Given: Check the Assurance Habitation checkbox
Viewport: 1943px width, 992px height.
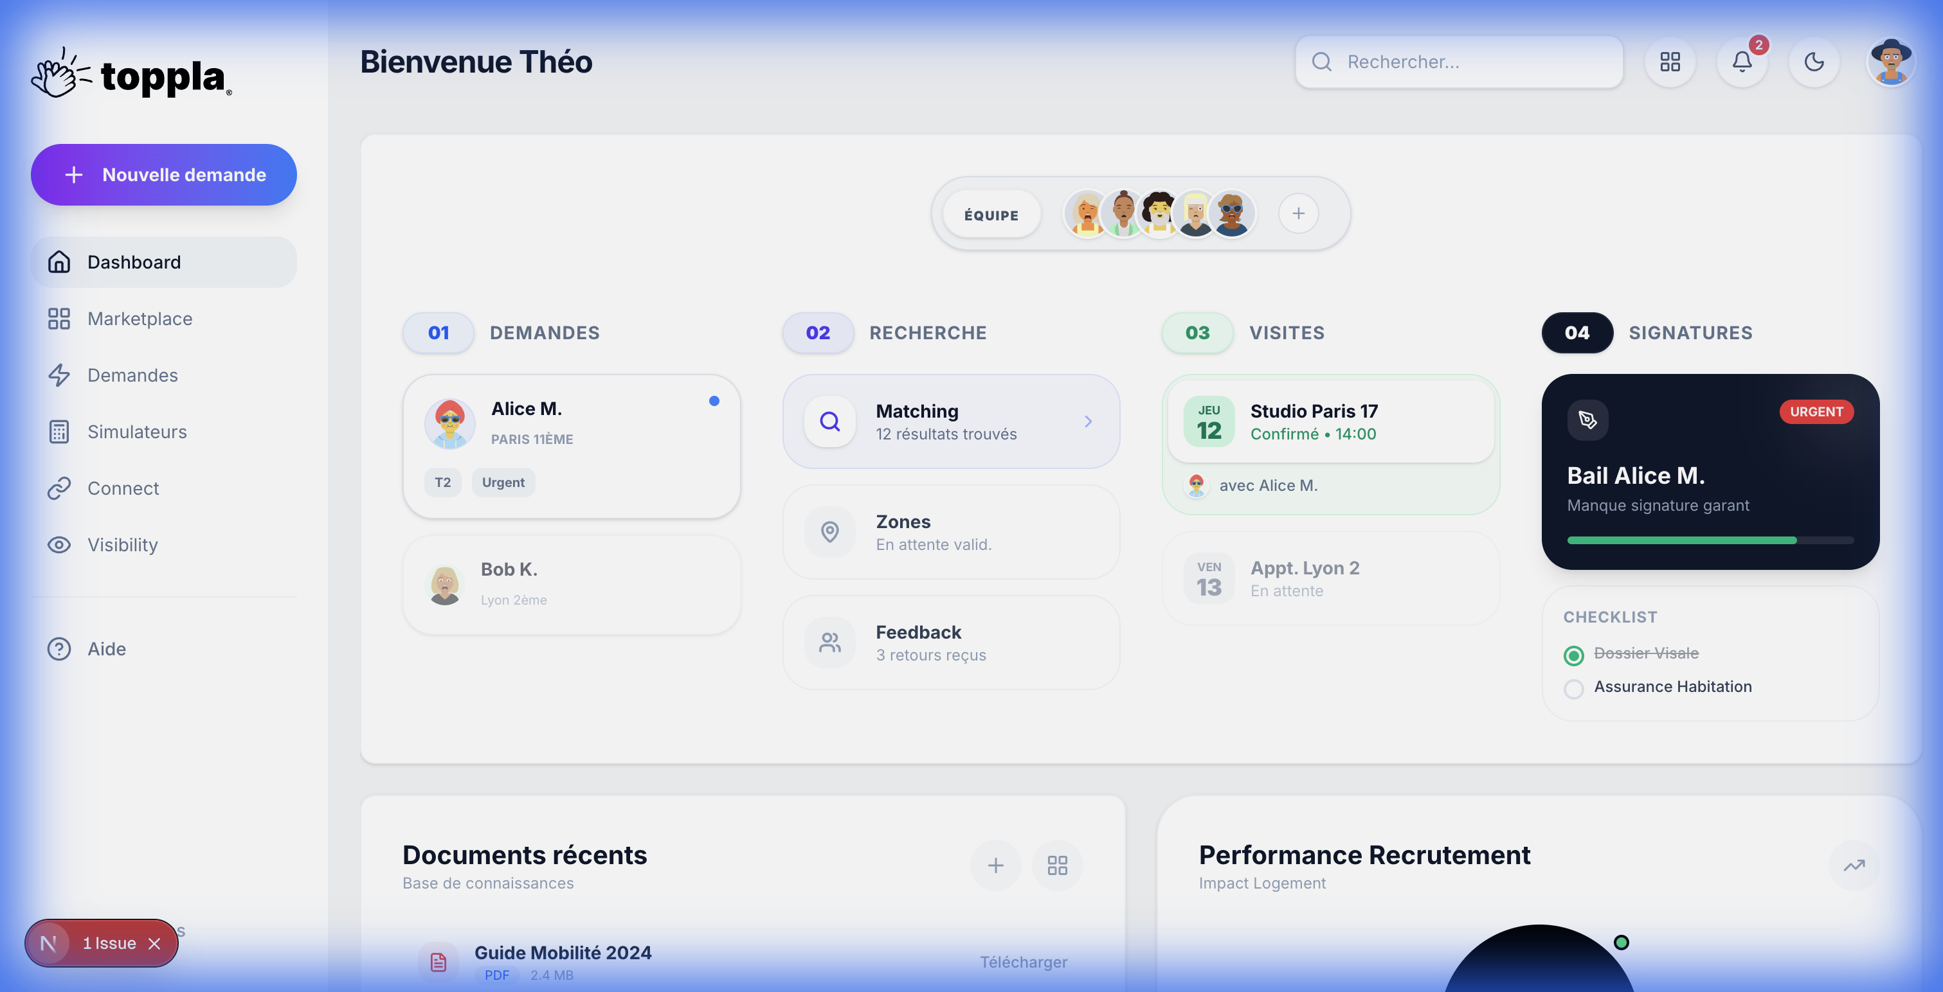Looking at the screenshot, I should click(x=1573, y=688).
